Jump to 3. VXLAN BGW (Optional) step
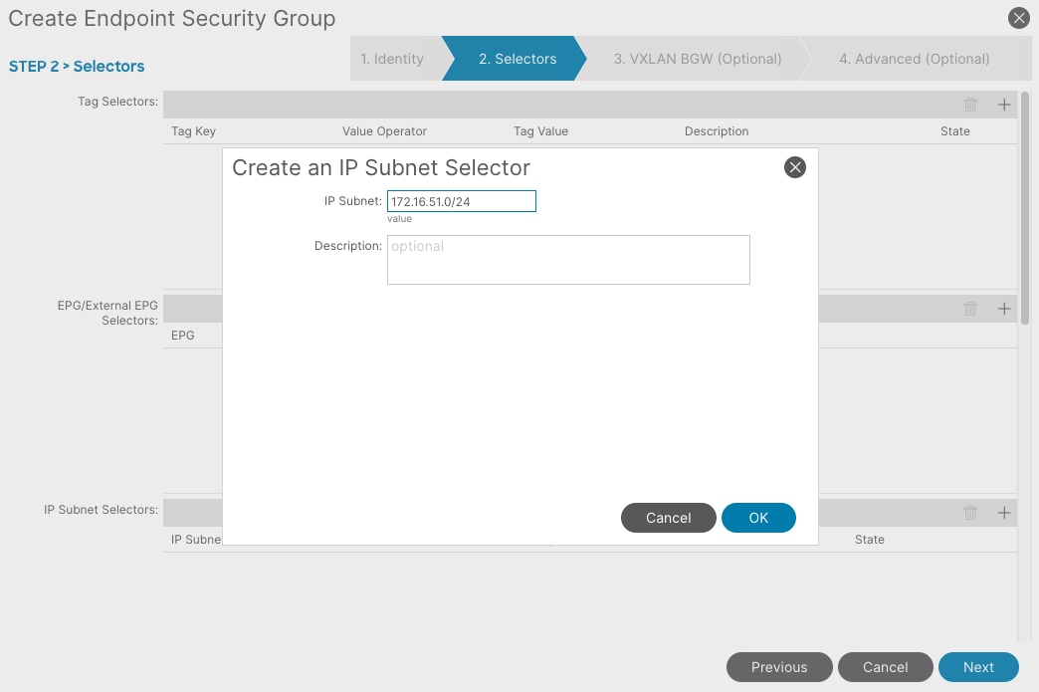The image size is (1039, 692). (x=697, y=59)
